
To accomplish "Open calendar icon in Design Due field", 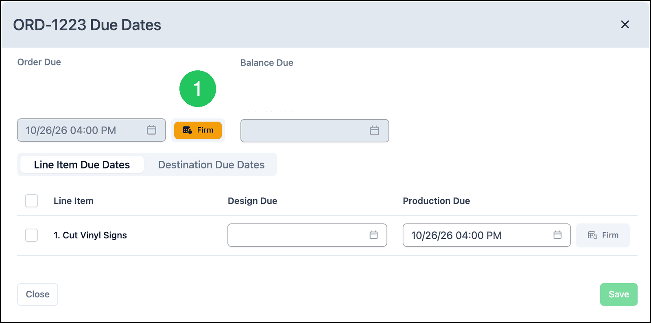I will click(374, 235).
